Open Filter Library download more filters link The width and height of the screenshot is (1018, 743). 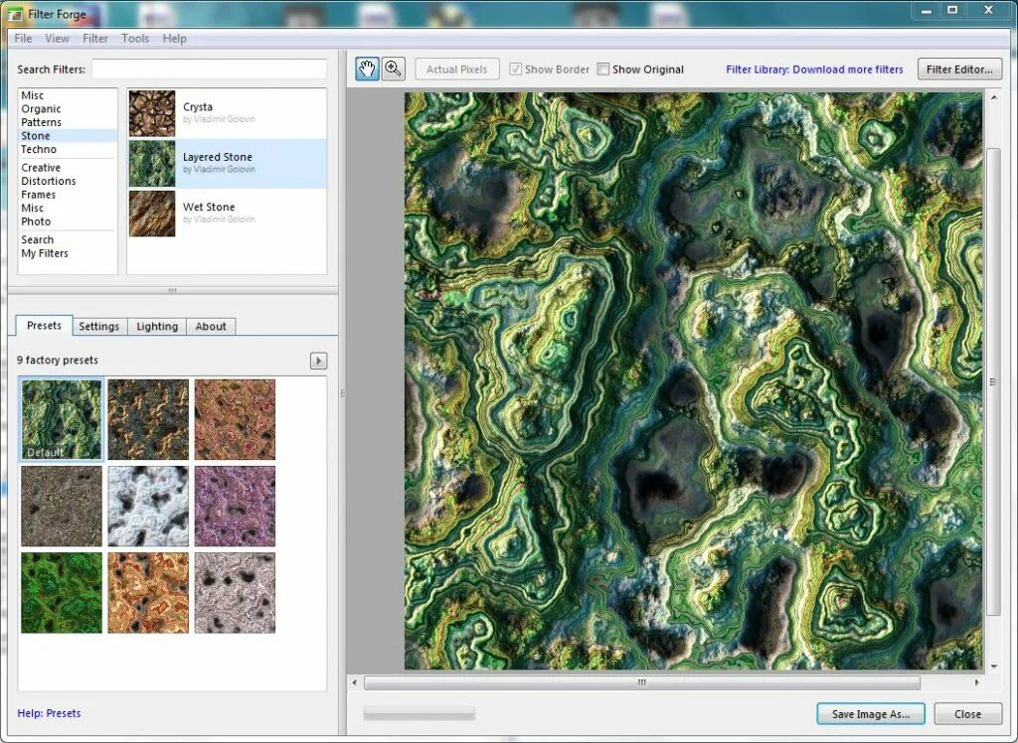point(814,70)
